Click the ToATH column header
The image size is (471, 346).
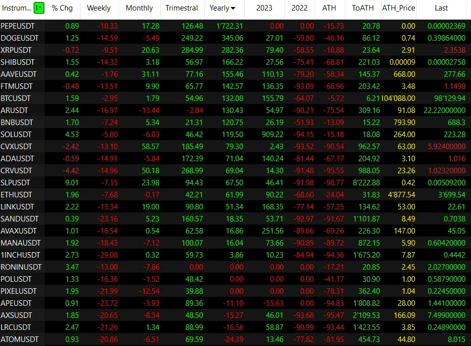point(363,8)
